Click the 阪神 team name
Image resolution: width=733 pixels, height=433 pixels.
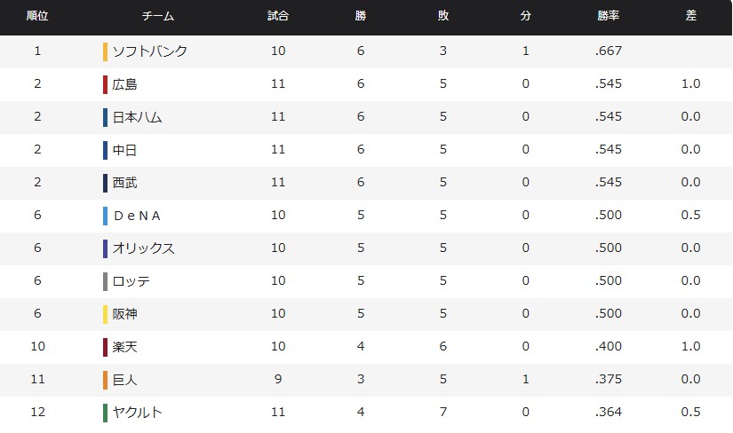(125, 314)
